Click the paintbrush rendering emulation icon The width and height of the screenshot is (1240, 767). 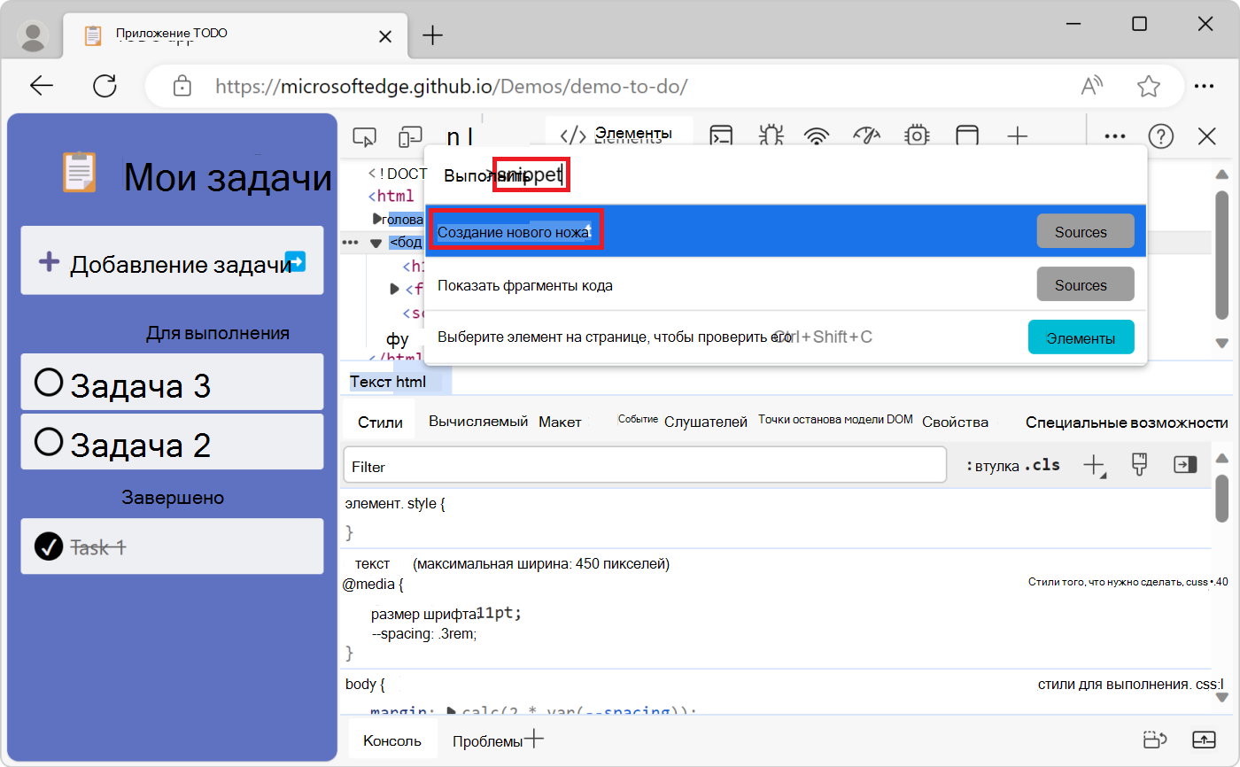coord(1140,465)
